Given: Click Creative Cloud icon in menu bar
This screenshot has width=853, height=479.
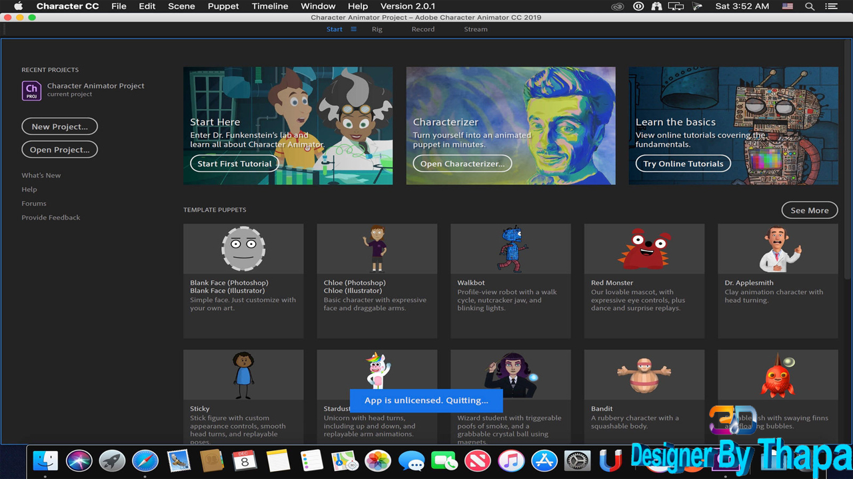Looking at the screenshot, I should (x=619, y=6).
